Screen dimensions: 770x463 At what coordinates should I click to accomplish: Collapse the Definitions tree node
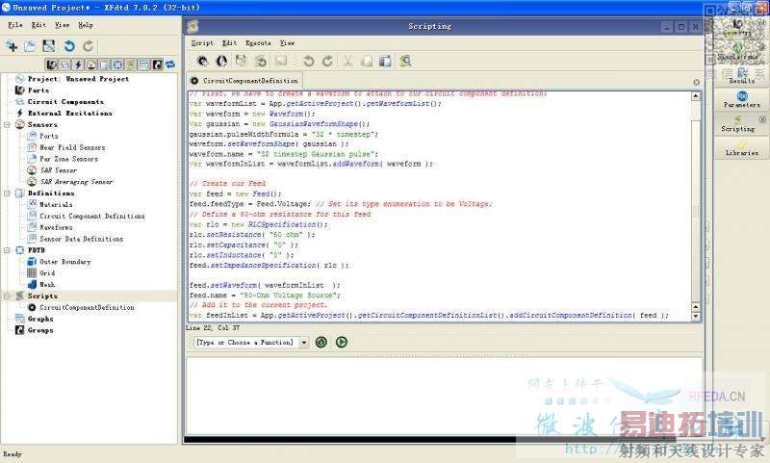[x=7, y=193]
